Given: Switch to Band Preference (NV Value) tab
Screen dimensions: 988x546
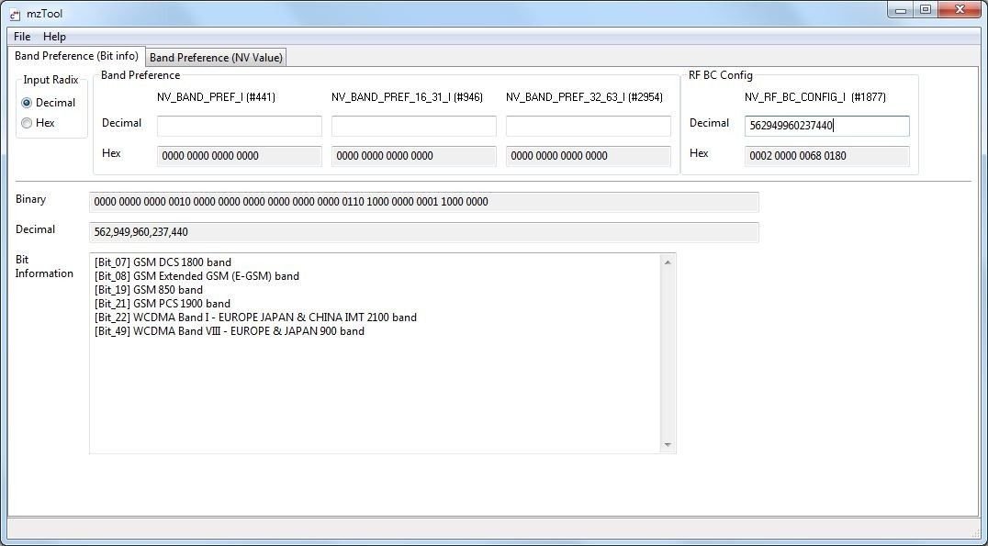Looking at the screenshot, I should coord(216,57).
